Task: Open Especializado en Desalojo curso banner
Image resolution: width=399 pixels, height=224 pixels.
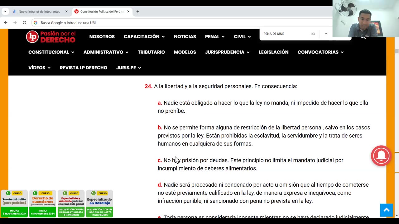Action: 99,204
